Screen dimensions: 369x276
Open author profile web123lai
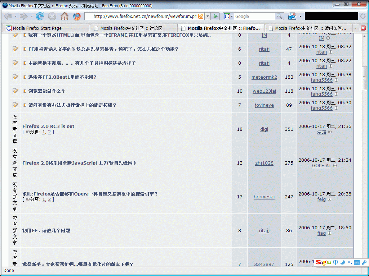coord(264,91)
